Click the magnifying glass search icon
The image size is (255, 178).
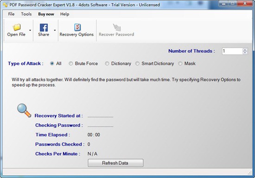pyautogui.click(x=24, y=110)
